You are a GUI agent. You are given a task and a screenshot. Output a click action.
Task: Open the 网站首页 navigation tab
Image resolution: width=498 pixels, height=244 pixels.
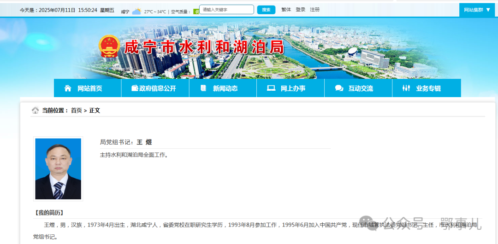pyautogui.click(x=88, y=88)
